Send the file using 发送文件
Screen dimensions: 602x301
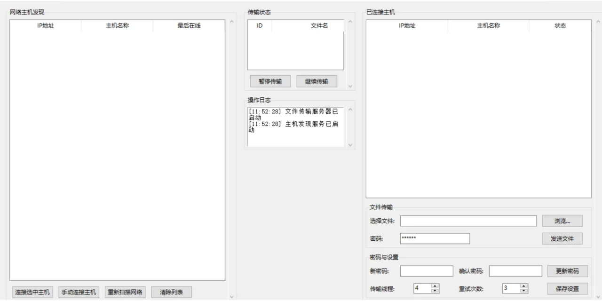coord(562,238)
